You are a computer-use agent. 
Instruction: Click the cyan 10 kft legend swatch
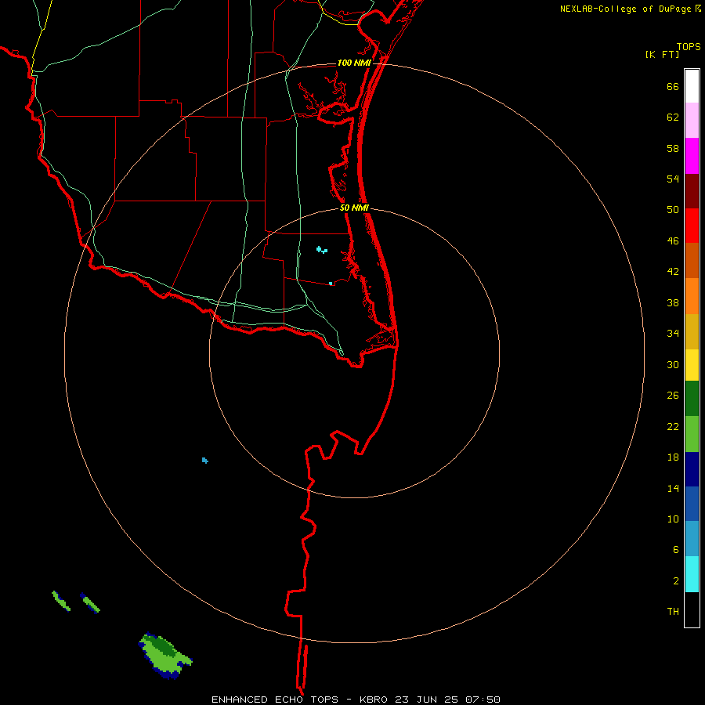point(692,574)
